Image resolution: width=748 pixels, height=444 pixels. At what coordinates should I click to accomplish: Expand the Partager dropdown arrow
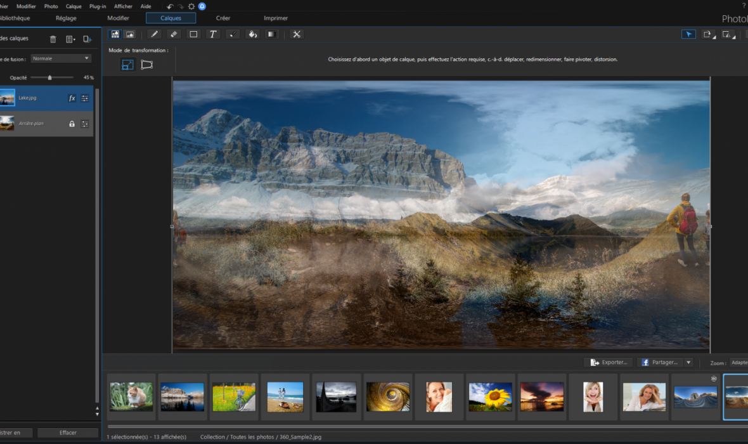click(688, 362)
